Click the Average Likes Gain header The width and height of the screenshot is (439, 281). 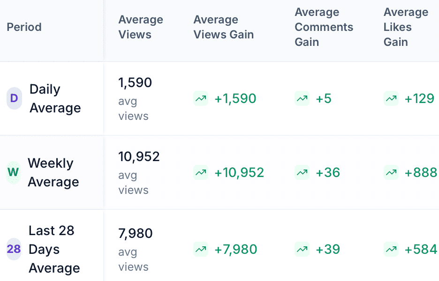[x=406, y=27]
